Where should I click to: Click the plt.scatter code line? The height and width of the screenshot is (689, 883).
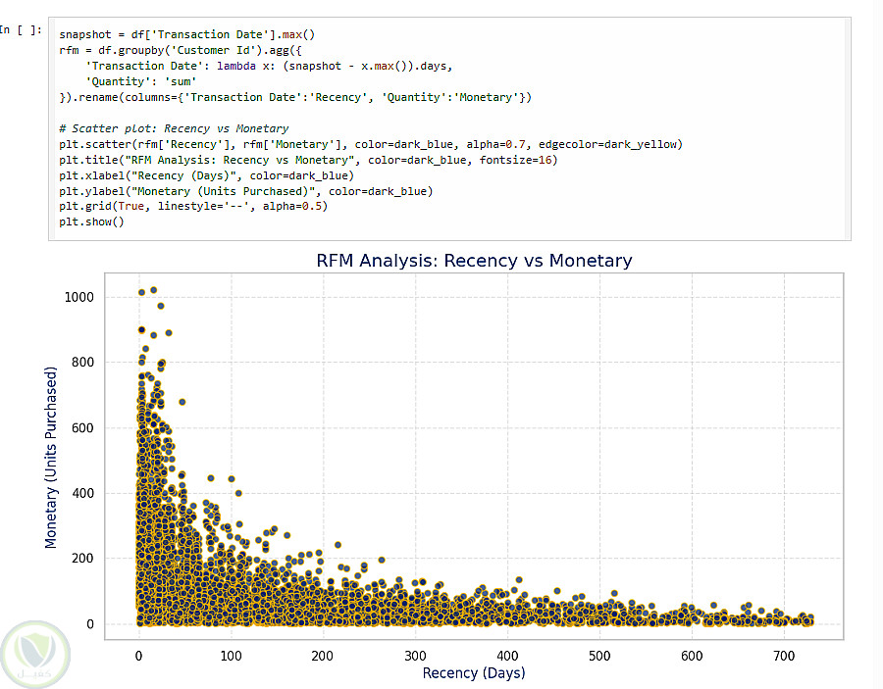coord(371,144)
